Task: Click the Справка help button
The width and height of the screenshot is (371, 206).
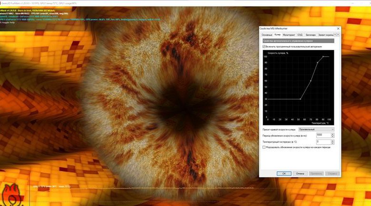Action: [x=332, y=173]
